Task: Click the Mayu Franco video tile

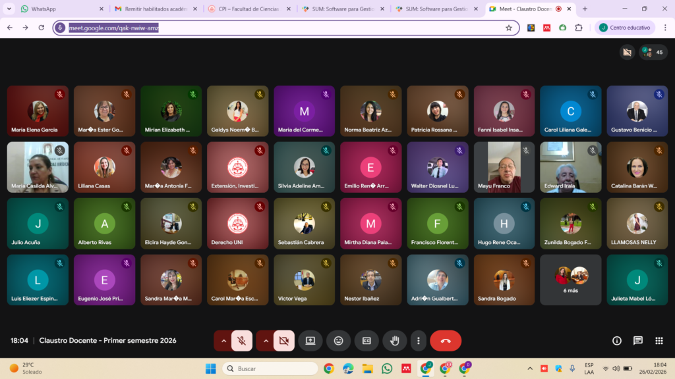Action: (504, 167)
